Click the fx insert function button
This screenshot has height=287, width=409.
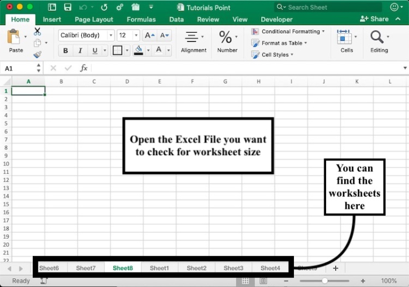coord(84,68)
